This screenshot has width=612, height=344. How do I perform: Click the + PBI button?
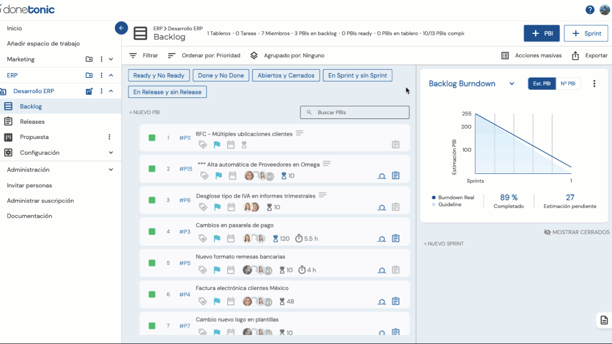click(x=542, y=34)
